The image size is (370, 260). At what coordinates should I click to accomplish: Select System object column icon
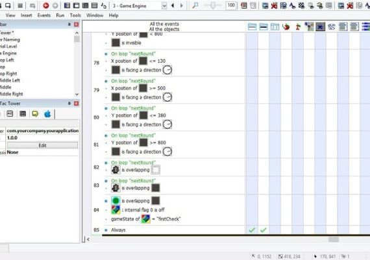(252, 27)
